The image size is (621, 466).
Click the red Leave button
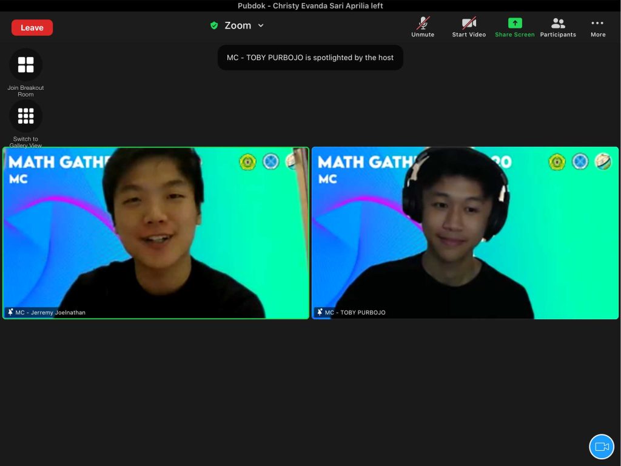coord(32,28)
